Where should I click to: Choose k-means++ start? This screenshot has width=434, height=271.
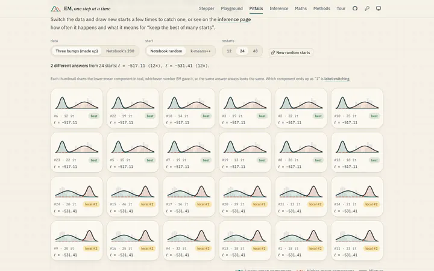click(200, 51)
